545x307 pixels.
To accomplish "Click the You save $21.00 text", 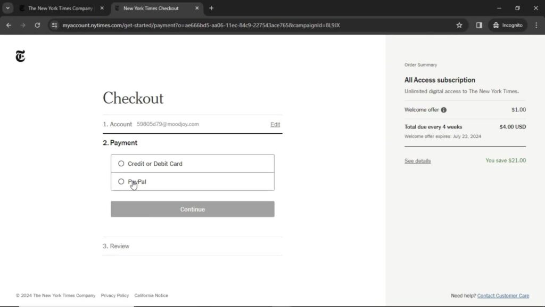I will pyautogui.click(x=506, y=160).
